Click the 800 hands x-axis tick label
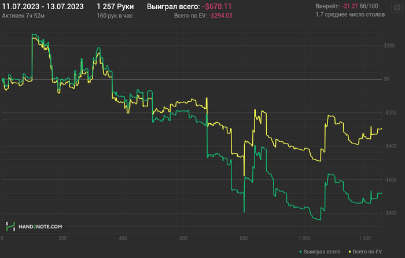The width and height of the screenshot is (405, 258). coord(244,238)
